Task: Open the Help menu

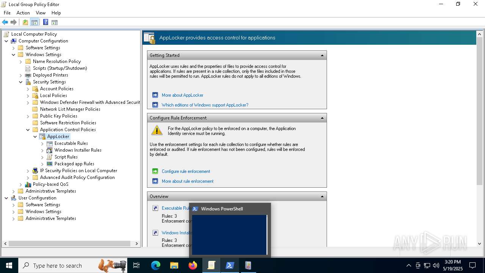Action: click(x=56, y=13)
